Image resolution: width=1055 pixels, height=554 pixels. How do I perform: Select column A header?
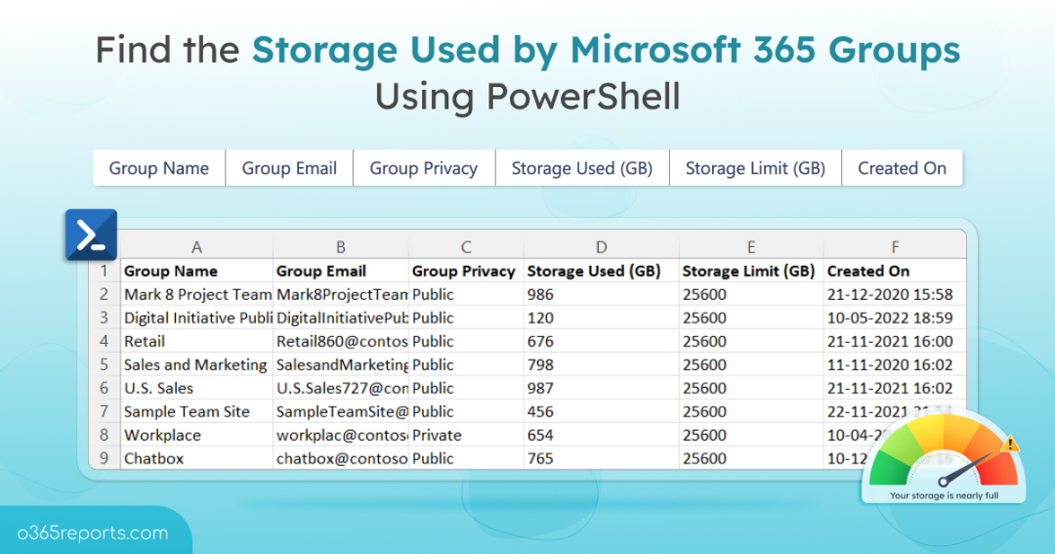click(196, 247)
